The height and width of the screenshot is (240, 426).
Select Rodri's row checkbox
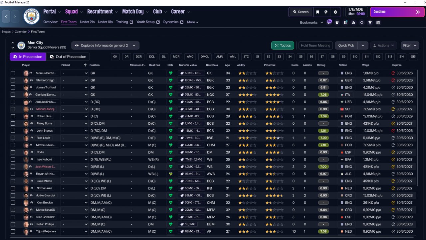(13, 152)
